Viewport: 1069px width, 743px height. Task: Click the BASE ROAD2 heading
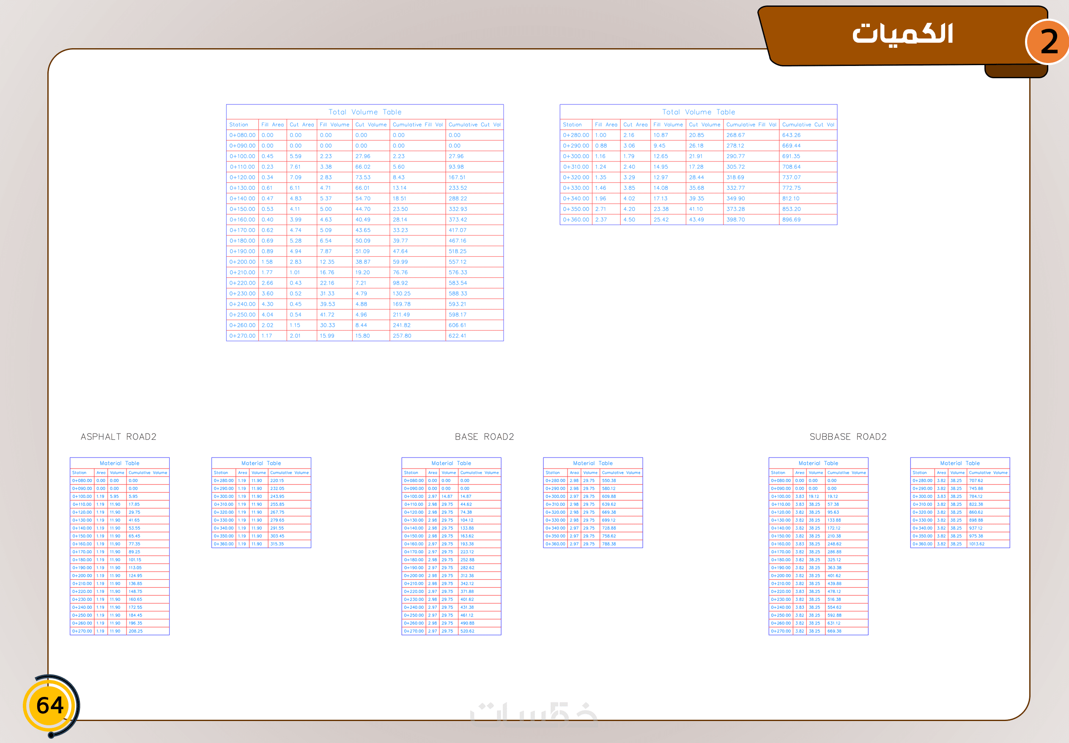[x=484, y=437]
